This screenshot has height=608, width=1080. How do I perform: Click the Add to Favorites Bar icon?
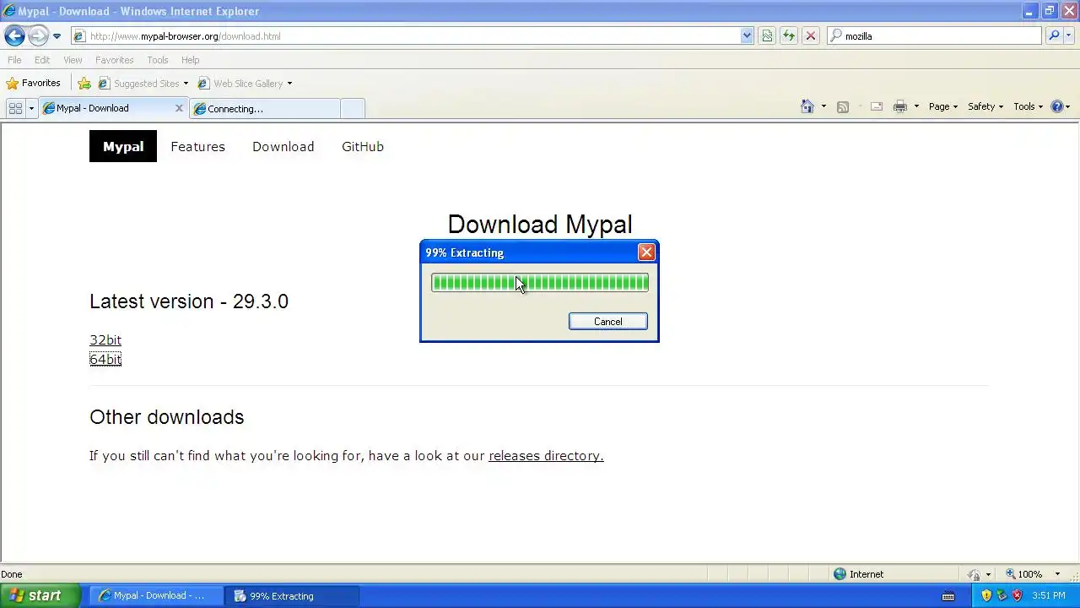click(84, 84)
